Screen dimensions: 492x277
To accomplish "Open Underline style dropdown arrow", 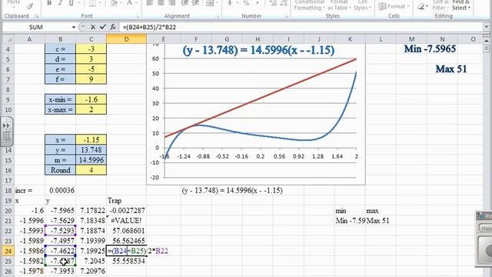I will click(x=78, y=3).
